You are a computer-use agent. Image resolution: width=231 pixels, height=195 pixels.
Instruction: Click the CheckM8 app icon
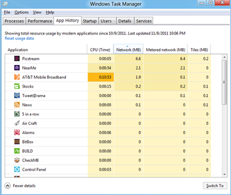17,160
